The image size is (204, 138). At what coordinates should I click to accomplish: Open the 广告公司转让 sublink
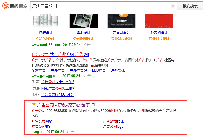coord(42,126)
